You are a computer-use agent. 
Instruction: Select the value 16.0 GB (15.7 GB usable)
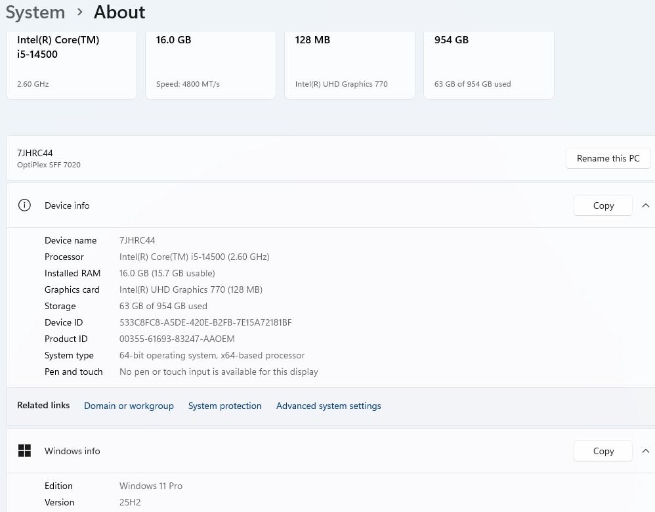tap(167, 273)
